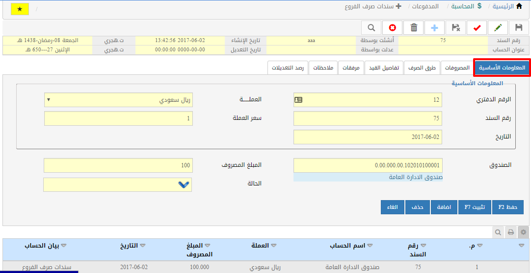The width and height of the screenshot is (531, 273).
Task: Open grid settings gear icon
Action: (523, 232)
